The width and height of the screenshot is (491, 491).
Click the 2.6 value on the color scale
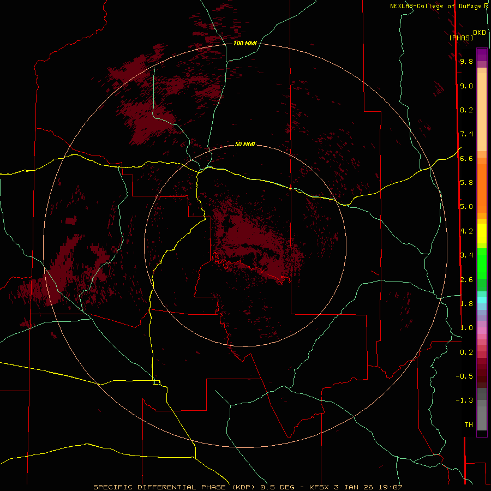(x=466, y=280)
